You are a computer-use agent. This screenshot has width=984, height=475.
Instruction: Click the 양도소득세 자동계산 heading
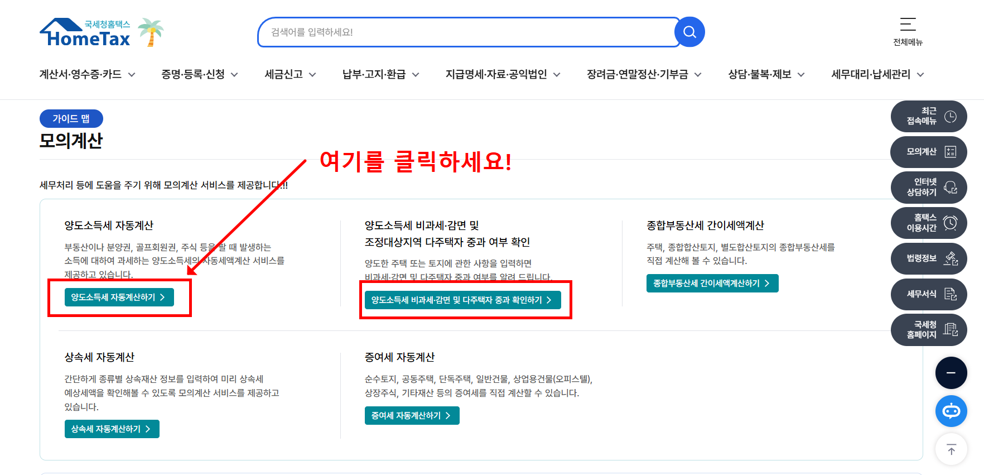coord(109,225)
